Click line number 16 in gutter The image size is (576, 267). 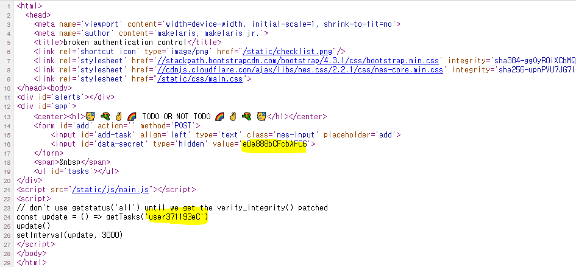(x=7, y=144)
